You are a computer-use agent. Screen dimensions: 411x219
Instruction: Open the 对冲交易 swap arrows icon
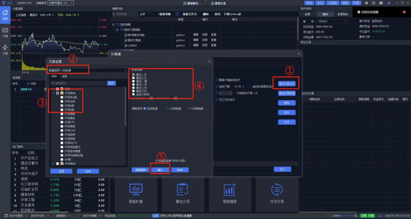(277, 189)
